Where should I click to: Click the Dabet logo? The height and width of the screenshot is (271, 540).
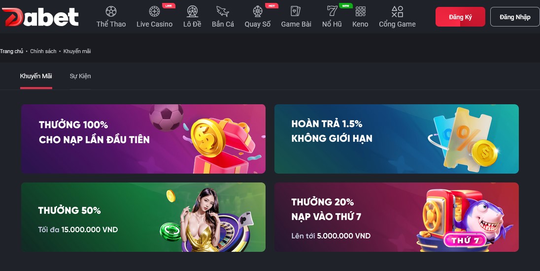click(x=40, y=17)
